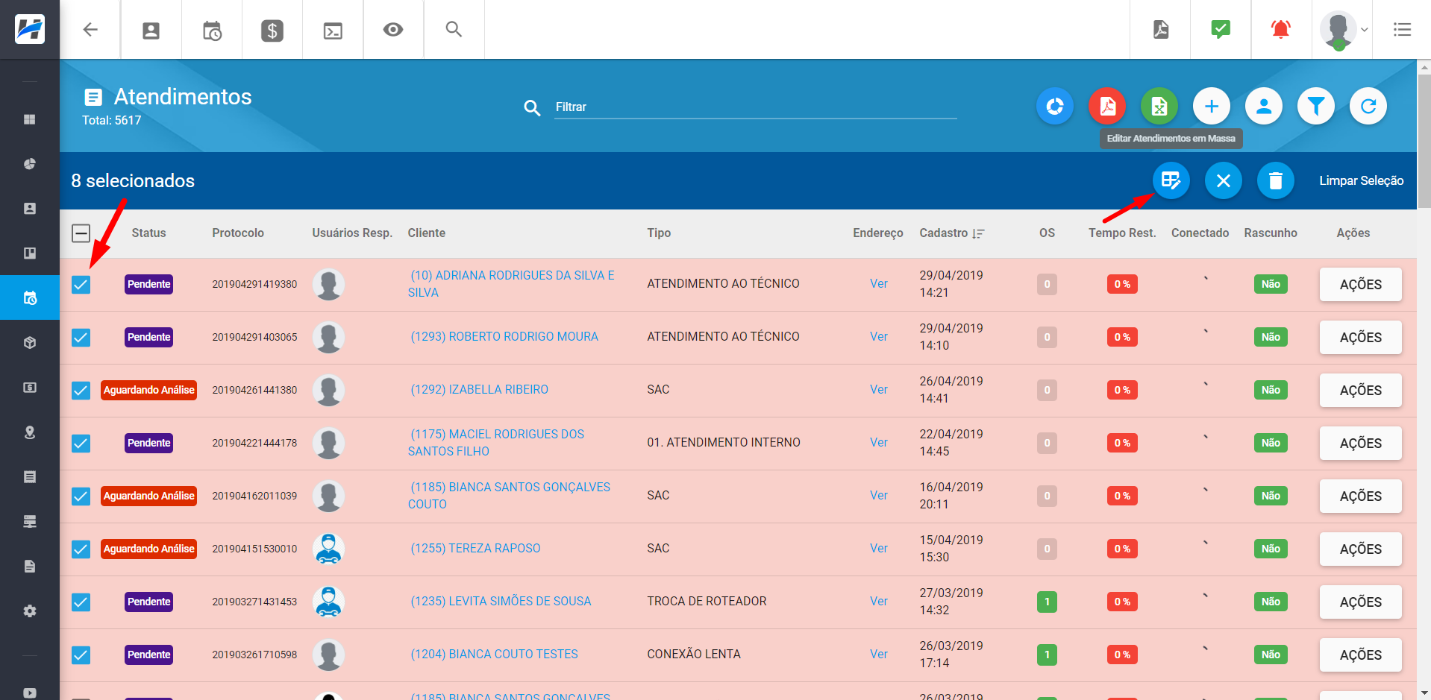Click the X round button in selection bar
Screen dimensions: 1431x700
tap(1224, 180)
